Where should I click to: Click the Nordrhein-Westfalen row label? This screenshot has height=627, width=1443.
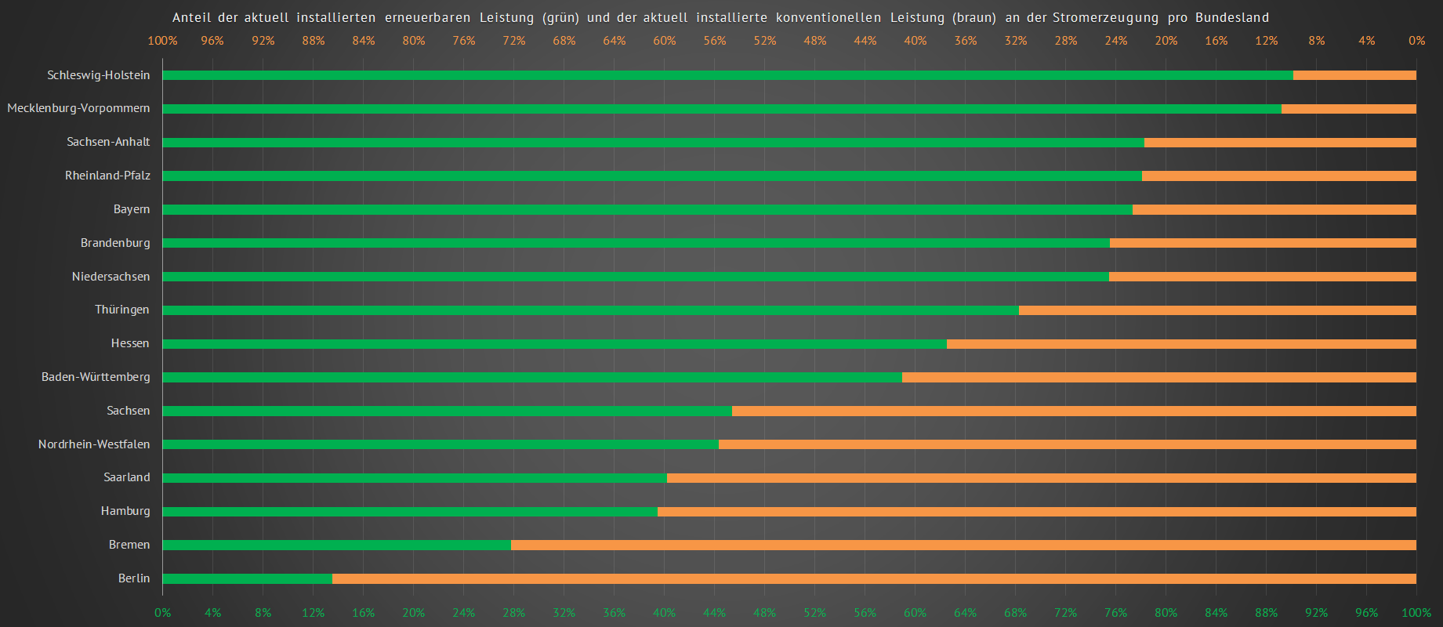tap(94, 444)
